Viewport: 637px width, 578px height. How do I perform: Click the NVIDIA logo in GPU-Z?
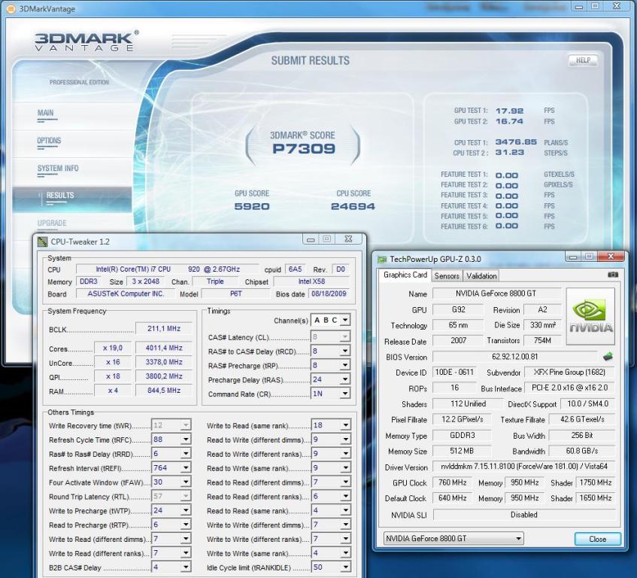[x=590, y=316]
